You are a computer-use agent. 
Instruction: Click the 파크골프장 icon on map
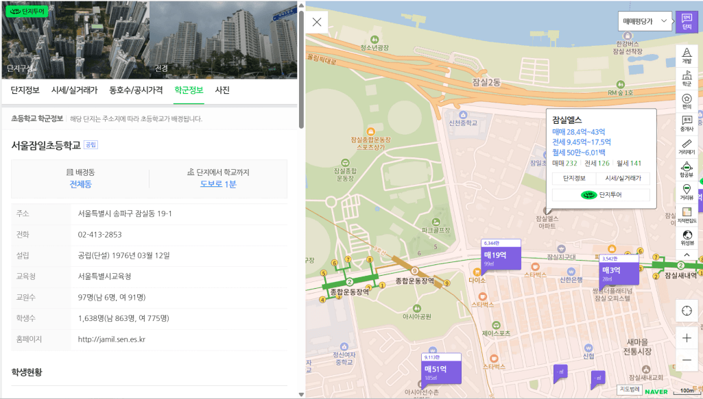coord(436,222)
